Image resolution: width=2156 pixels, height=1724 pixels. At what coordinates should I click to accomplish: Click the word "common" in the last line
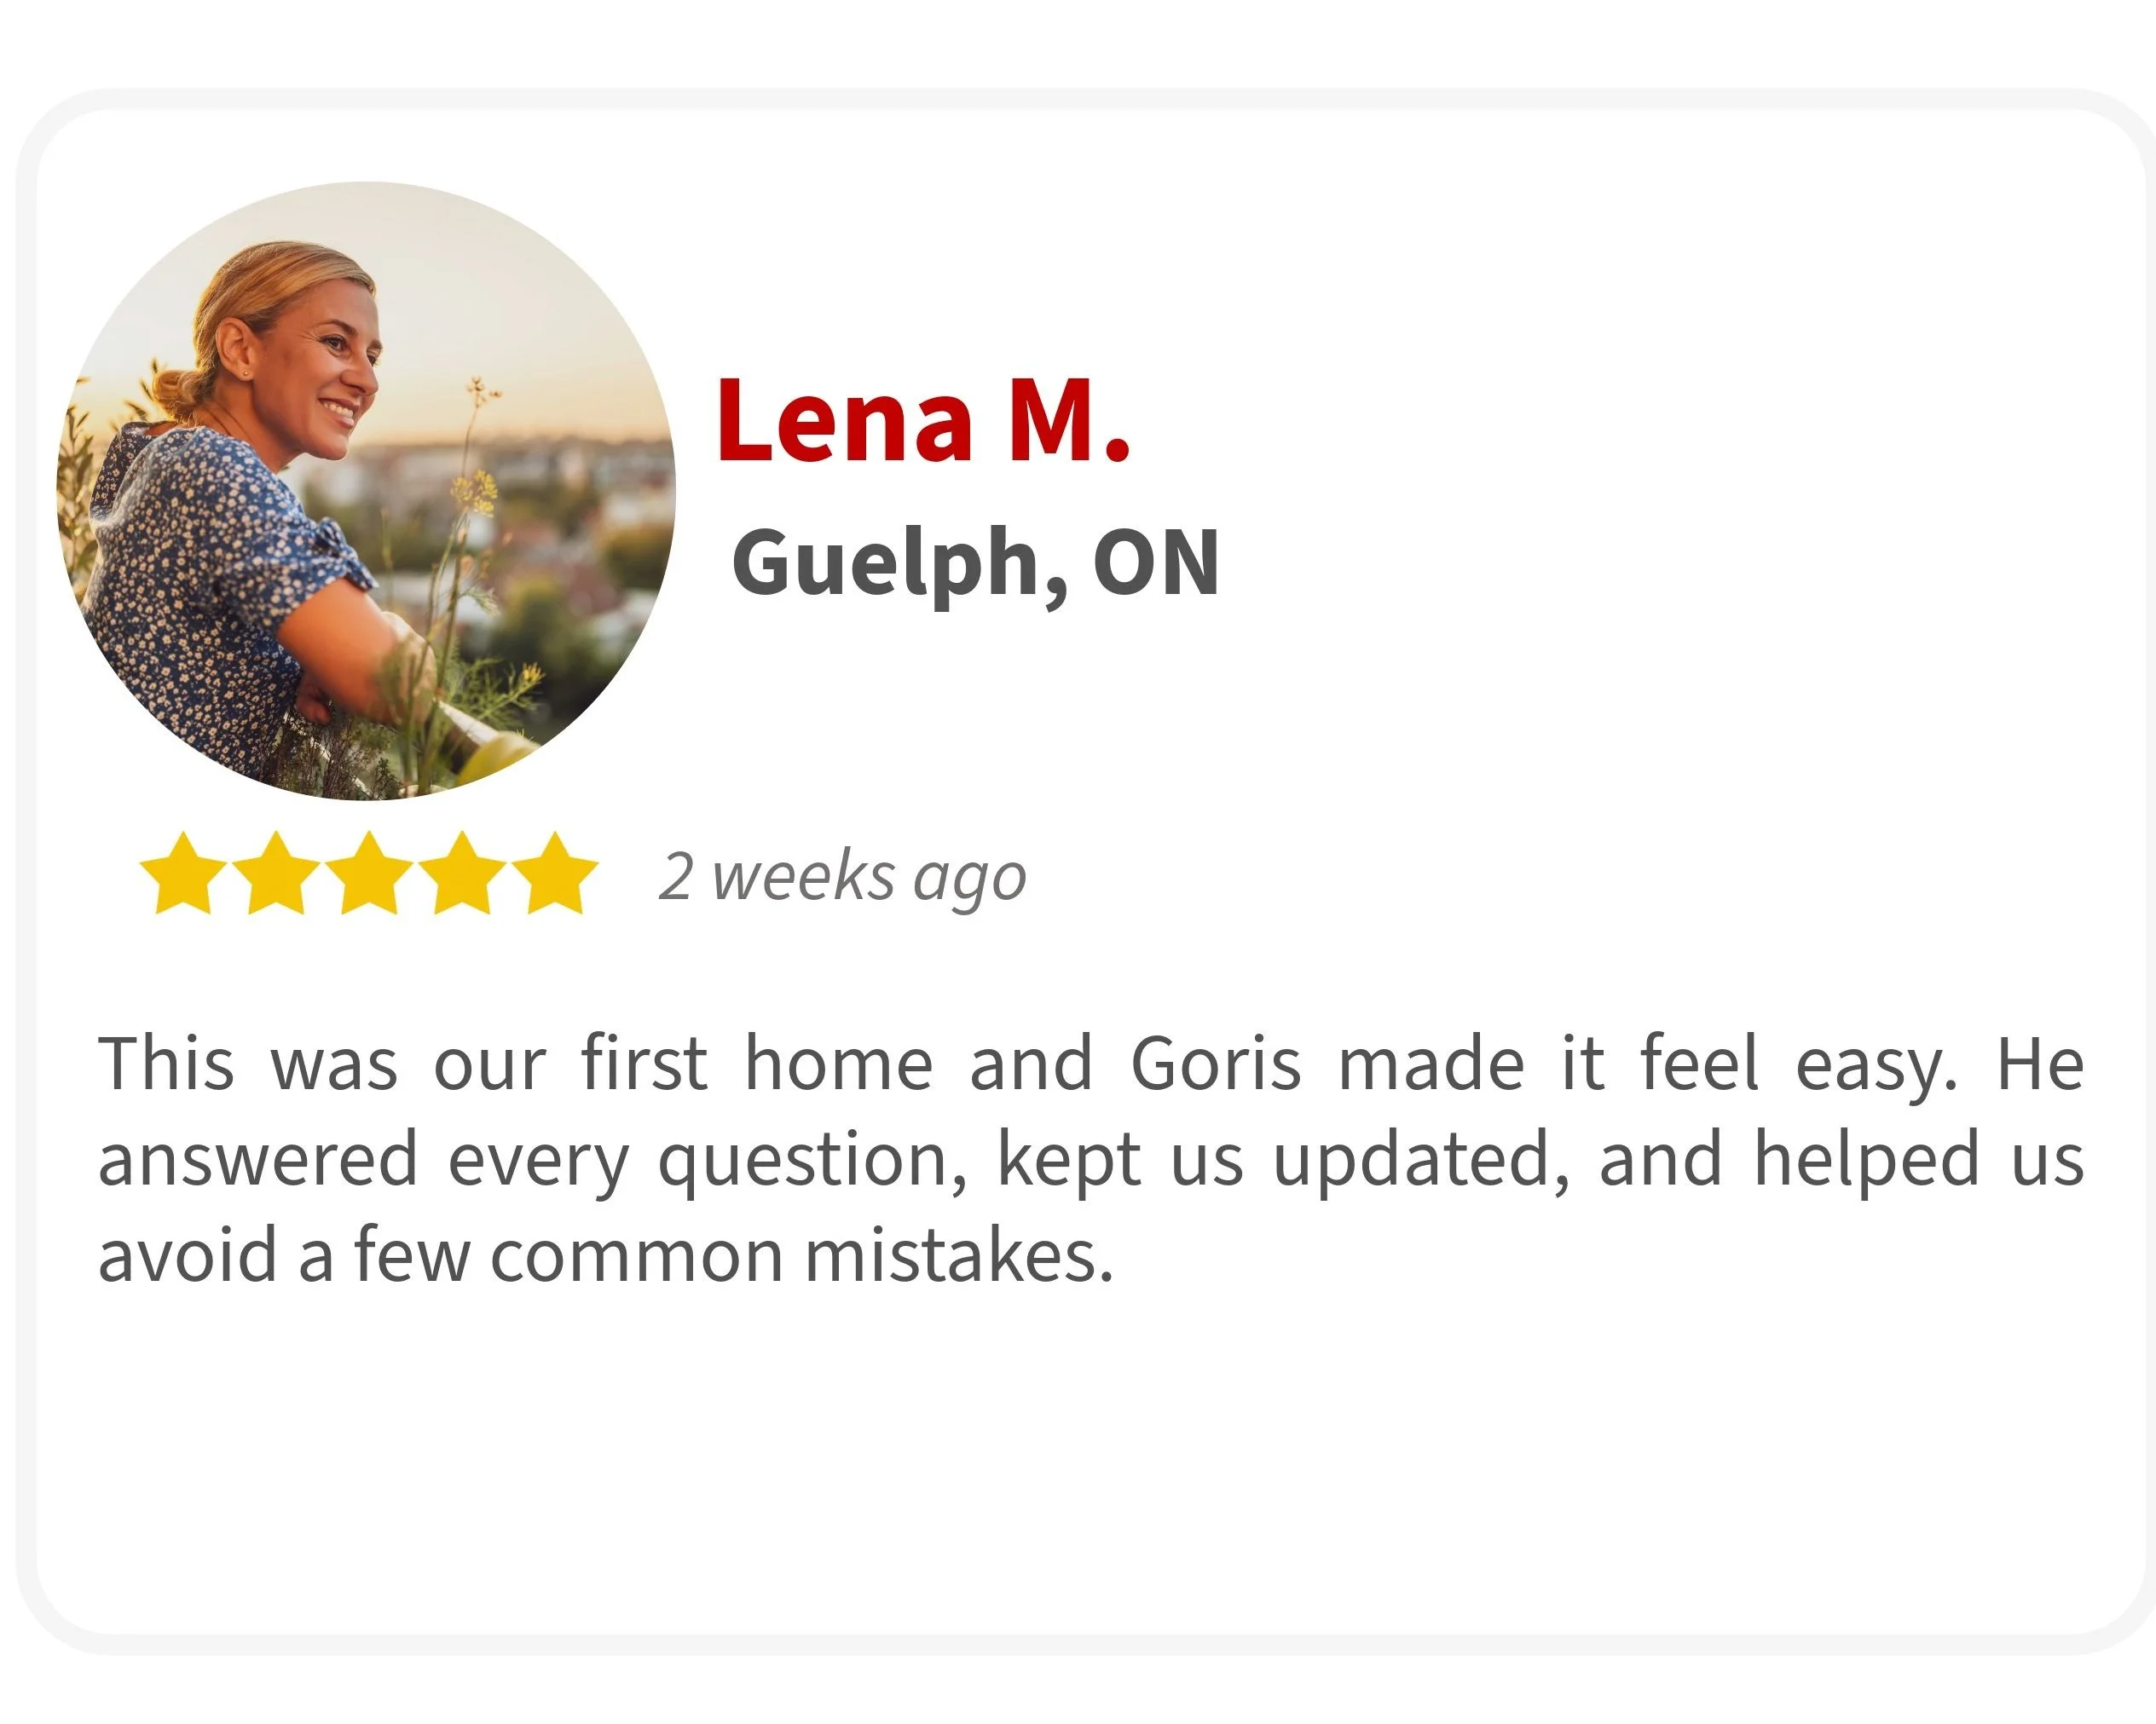coord(636,1257)
